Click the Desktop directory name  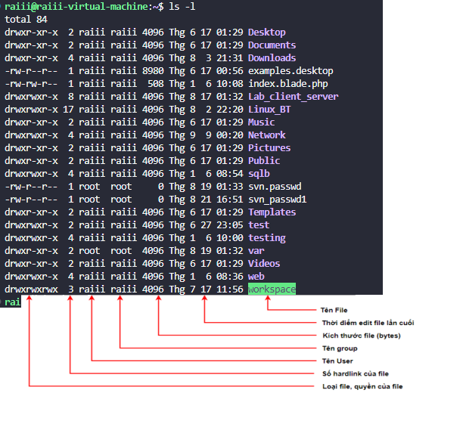click(x=266, y=32)
